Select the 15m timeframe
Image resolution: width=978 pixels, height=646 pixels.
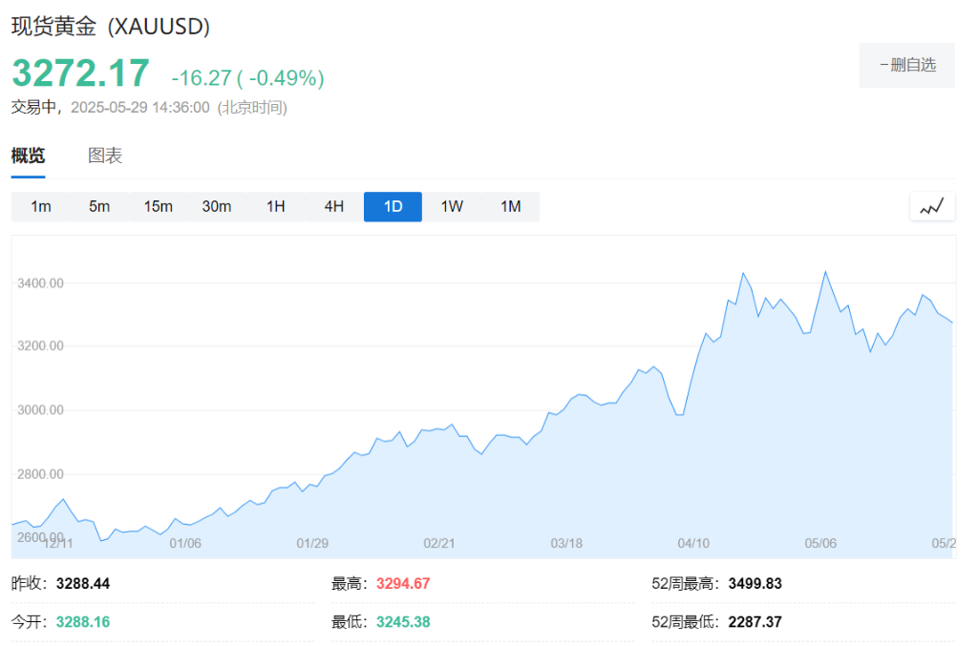point(158,205)
